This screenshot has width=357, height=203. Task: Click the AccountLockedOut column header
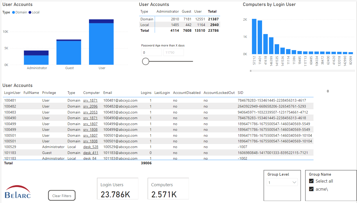[219, 93]
